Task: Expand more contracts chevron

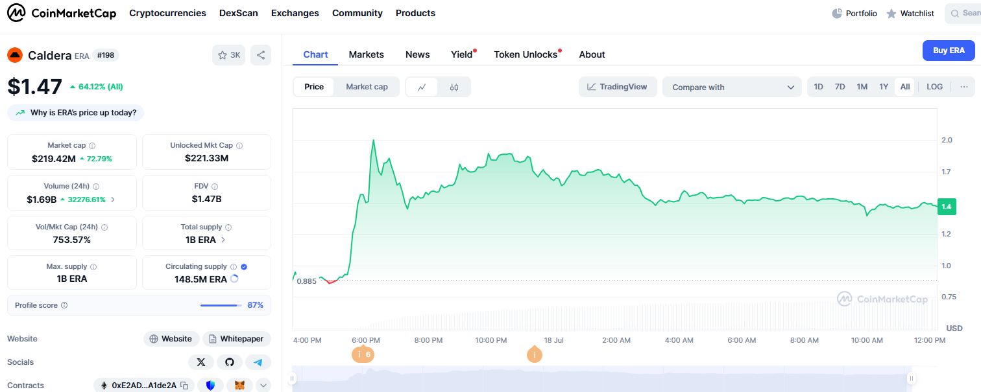Action: [263, 386]
